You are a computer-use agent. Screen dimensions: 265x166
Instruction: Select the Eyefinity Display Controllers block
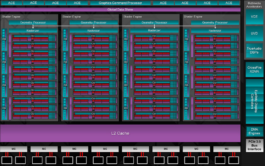(254, 101)
